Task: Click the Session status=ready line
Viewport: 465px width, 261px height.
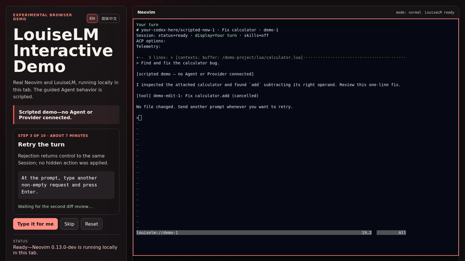Action: (x=202, y=35)
